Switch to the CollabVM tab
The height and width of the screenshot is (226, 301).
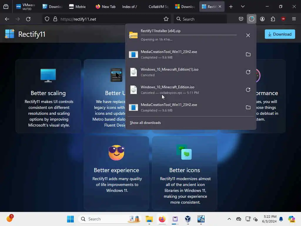click(158, 6)
